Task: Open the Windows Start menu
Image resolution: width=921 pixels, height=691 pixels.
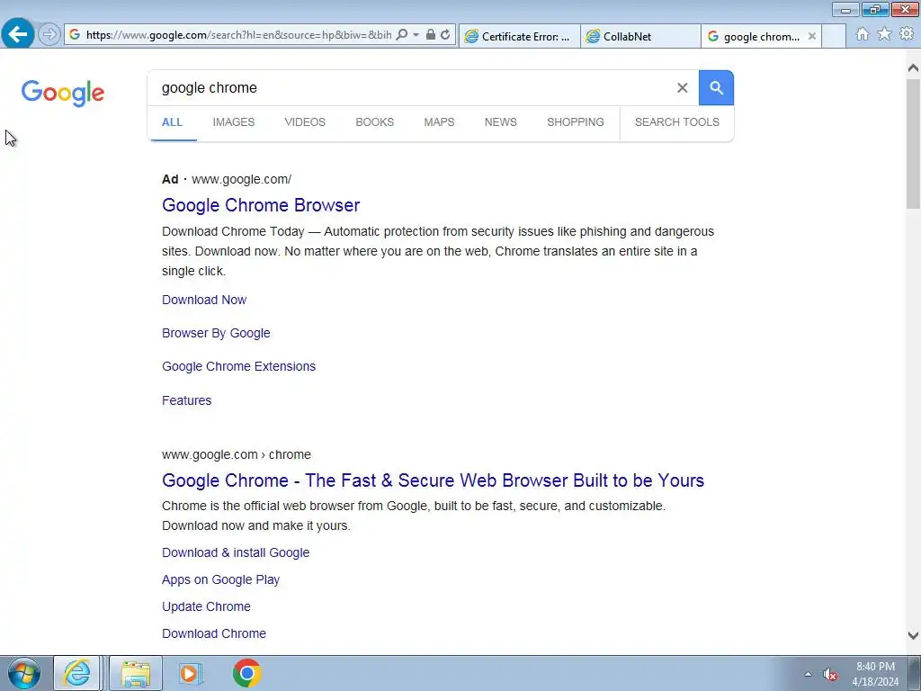Action: (24, 673)
